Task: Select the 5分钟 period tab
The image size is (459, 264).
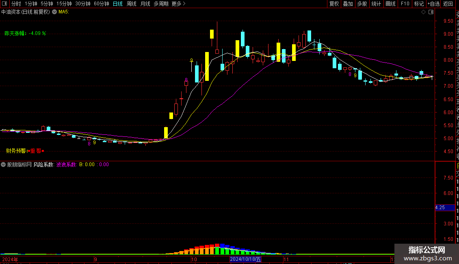Action: click(x=47, y=4)
